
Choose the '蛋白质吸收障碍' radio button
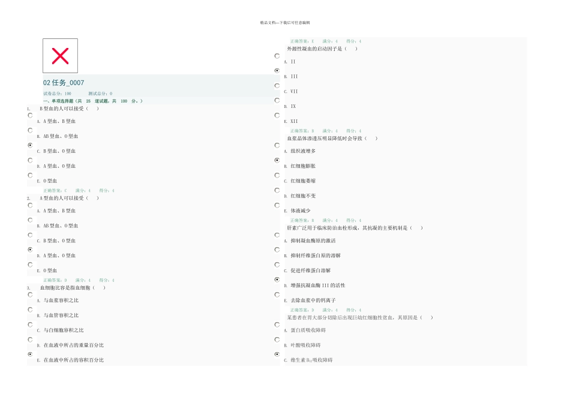click(277, 324)
